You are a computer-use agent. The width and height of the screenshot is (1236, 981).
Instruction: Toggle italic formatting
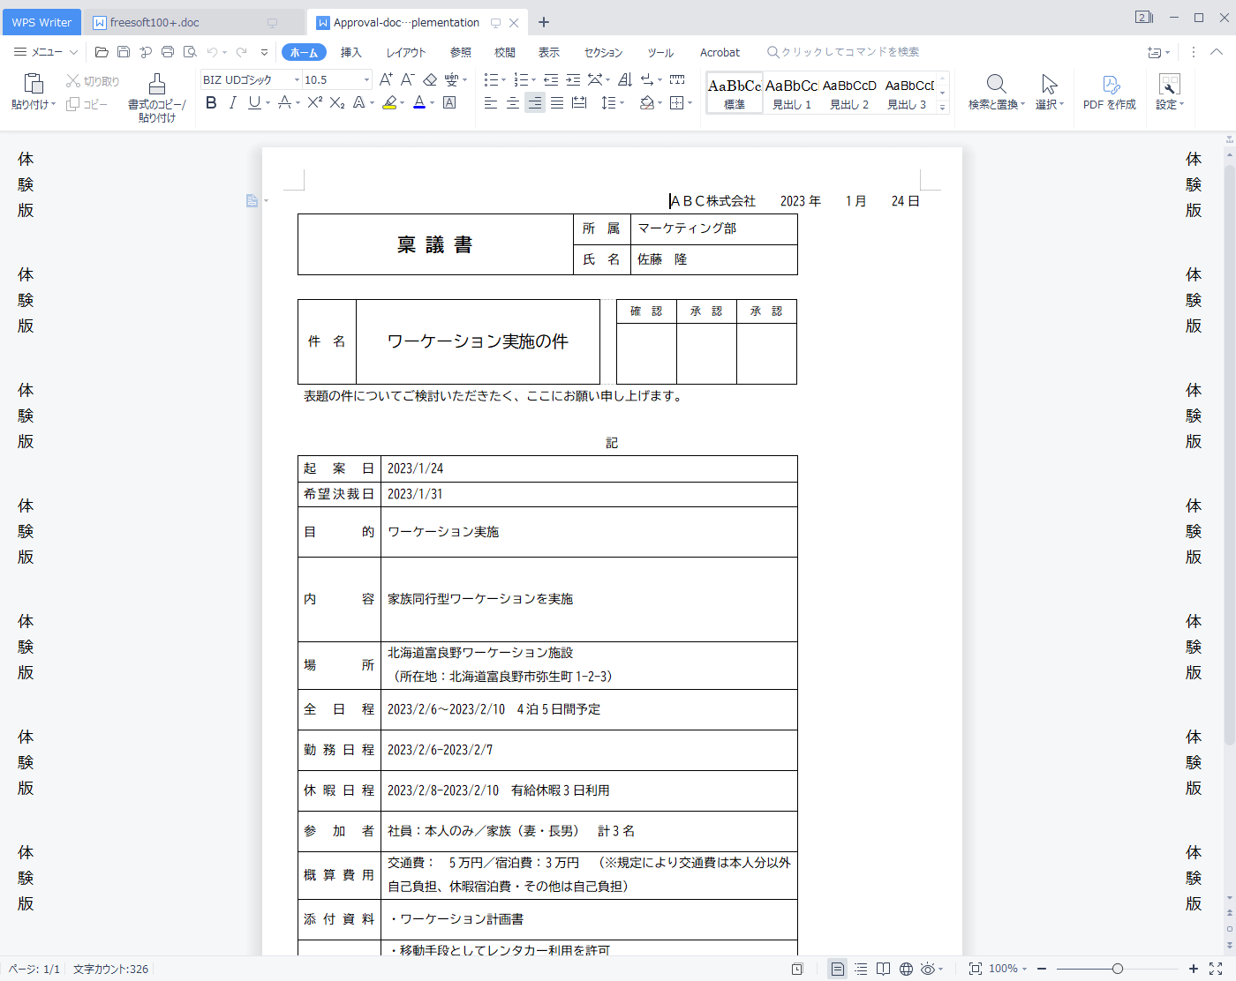click(232, 103)
